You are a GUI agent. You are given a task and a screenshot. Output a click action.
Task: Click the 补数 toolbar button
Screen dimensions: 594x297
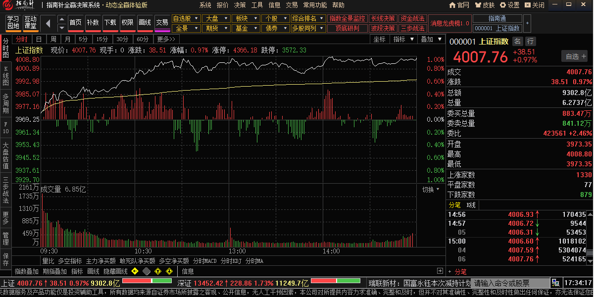[x=93, y=23]
